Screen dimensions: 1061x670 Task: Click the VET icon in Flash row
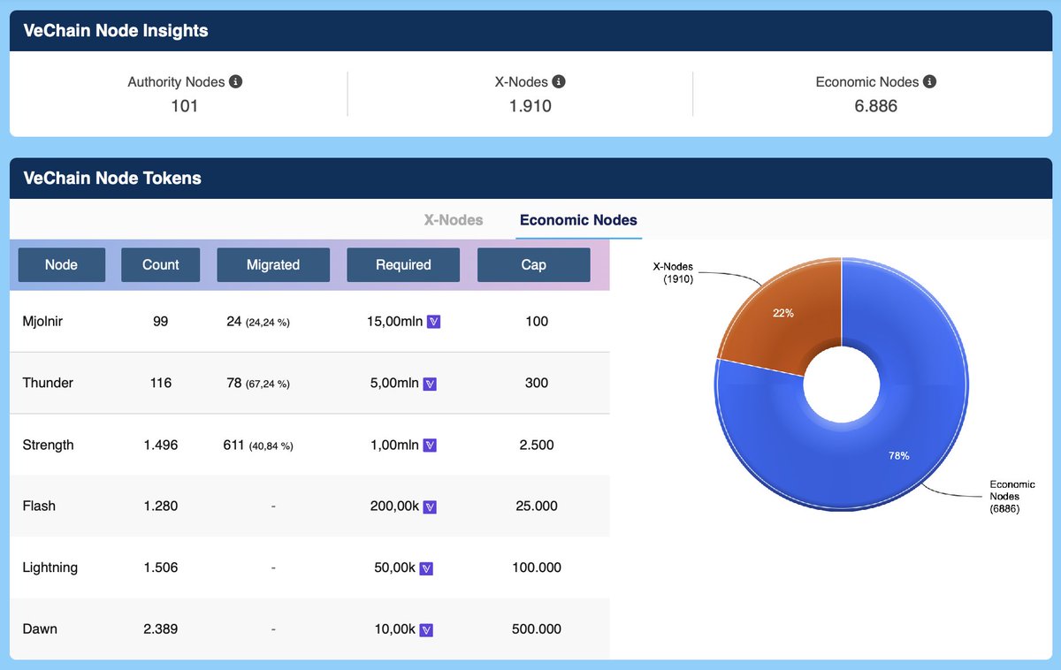(x=430, y=506)
